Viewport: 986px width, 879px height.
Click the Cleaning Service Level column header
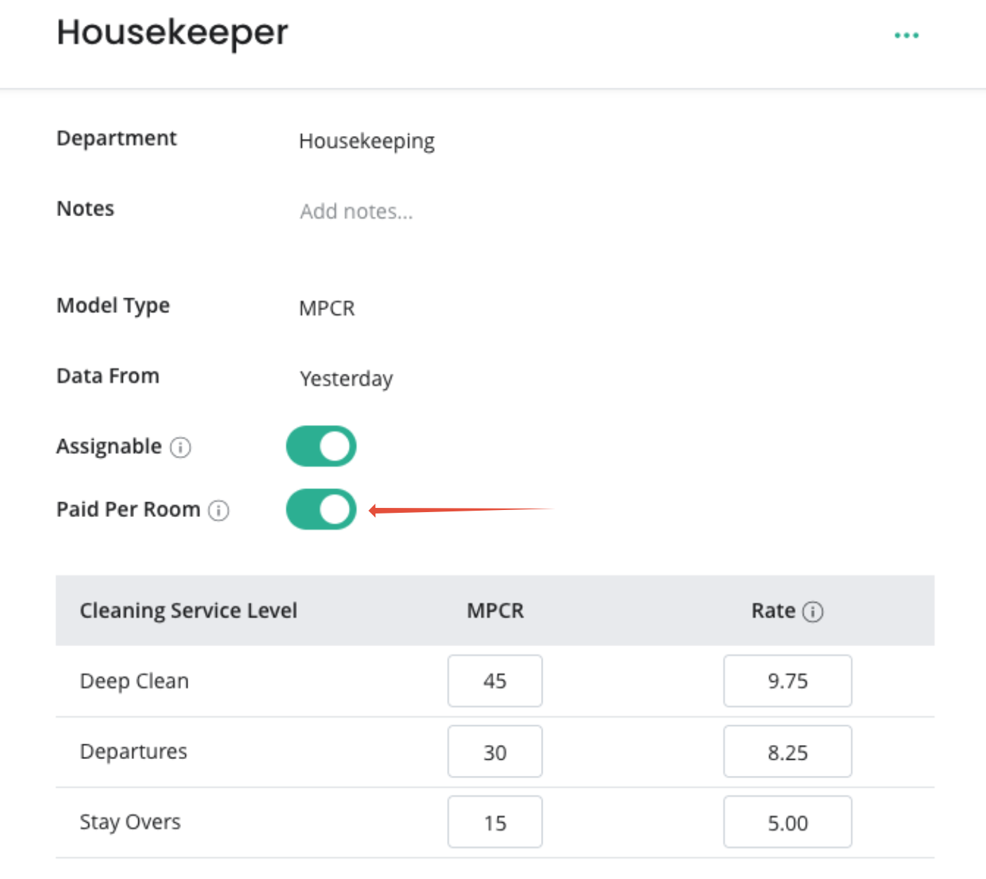[189, 610]
